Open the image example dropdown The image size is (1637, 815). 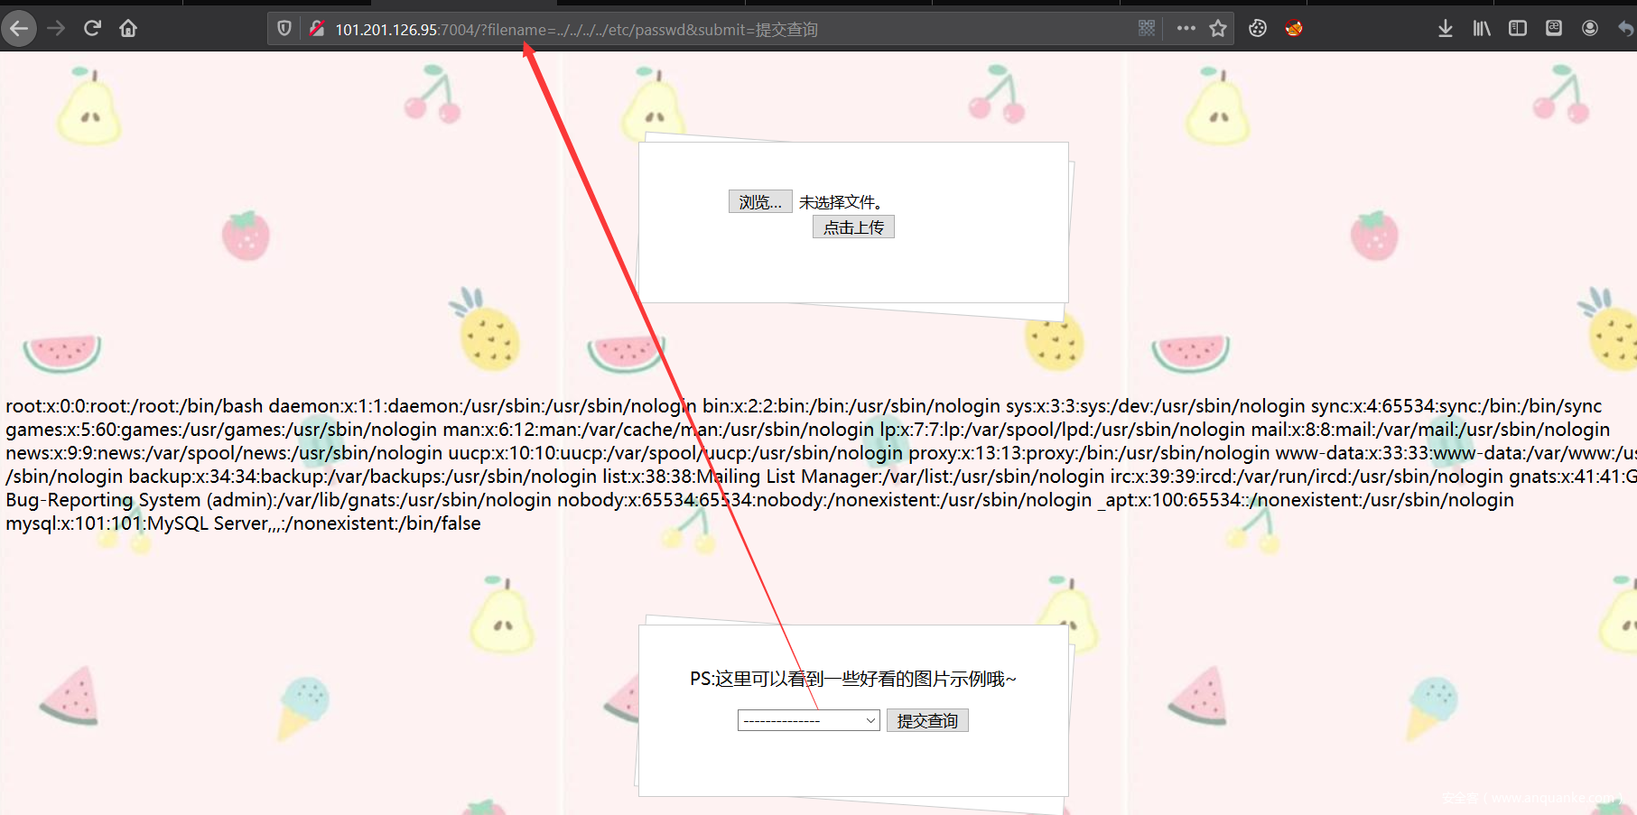click(809, 720)
